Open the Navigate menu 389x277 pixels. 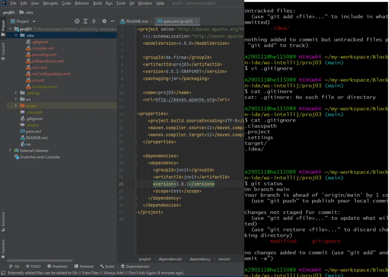[x=50, y=3]
